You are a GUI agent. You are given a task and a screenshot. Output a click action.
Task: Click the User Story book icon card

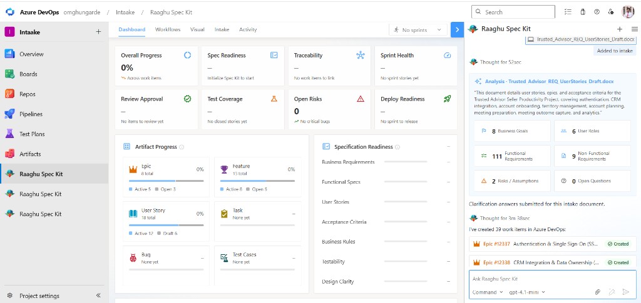point(133,213)
